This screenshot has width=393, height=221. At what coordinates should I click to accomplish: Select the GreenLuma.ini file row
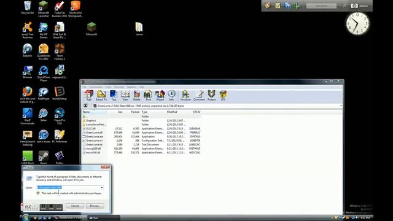pyautogui.click(x=142, y=141)
